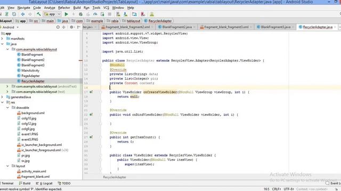Switch to fragment_blank_fragment2.xml tab
Image resolution: width=341 pixels, height=191 pixels.
pyautogui.click(x=127, y=27)
